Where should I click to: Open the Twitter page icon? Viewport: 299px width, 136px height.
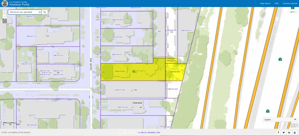[x=284, y=133]
